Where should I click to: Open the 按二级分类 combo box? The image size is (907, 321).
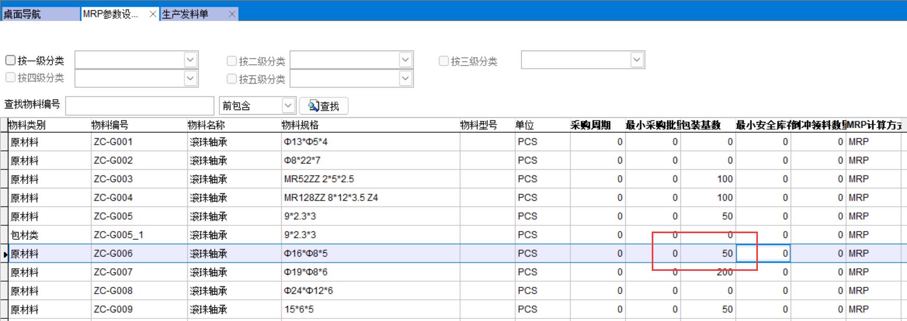coord(405,60)
